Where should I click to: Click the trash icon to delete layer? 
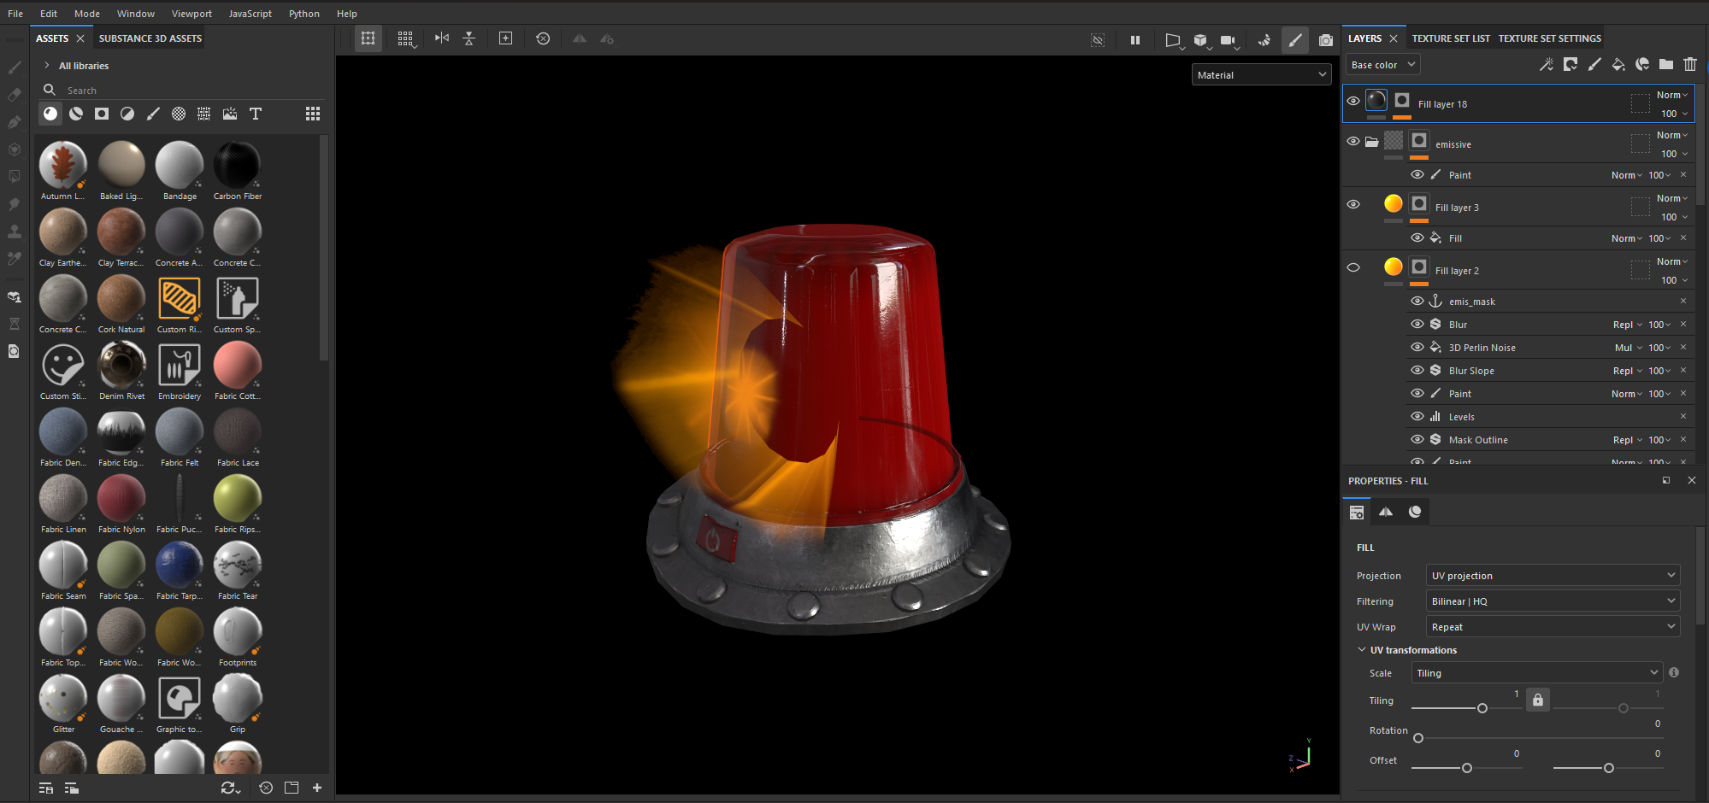1689,64
